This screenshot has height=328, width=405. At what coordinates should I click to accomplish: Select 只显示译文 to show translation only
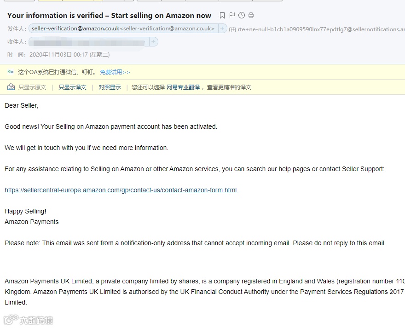coord(72,87)
